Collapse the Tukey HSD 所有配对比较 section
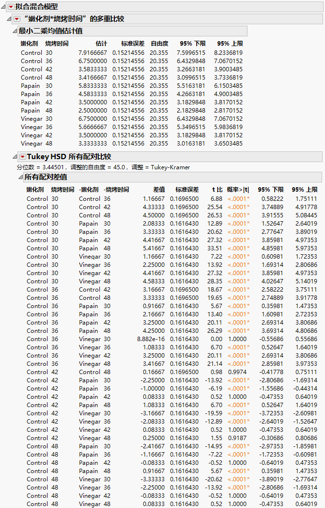 pos(15,157)
